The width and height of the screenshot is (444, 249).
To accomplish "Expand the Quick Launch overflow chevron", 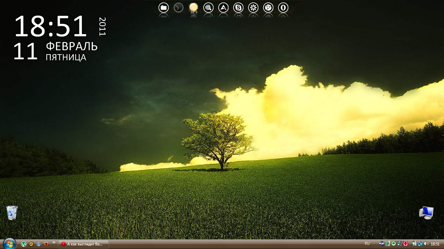I will tap(54, 243).
